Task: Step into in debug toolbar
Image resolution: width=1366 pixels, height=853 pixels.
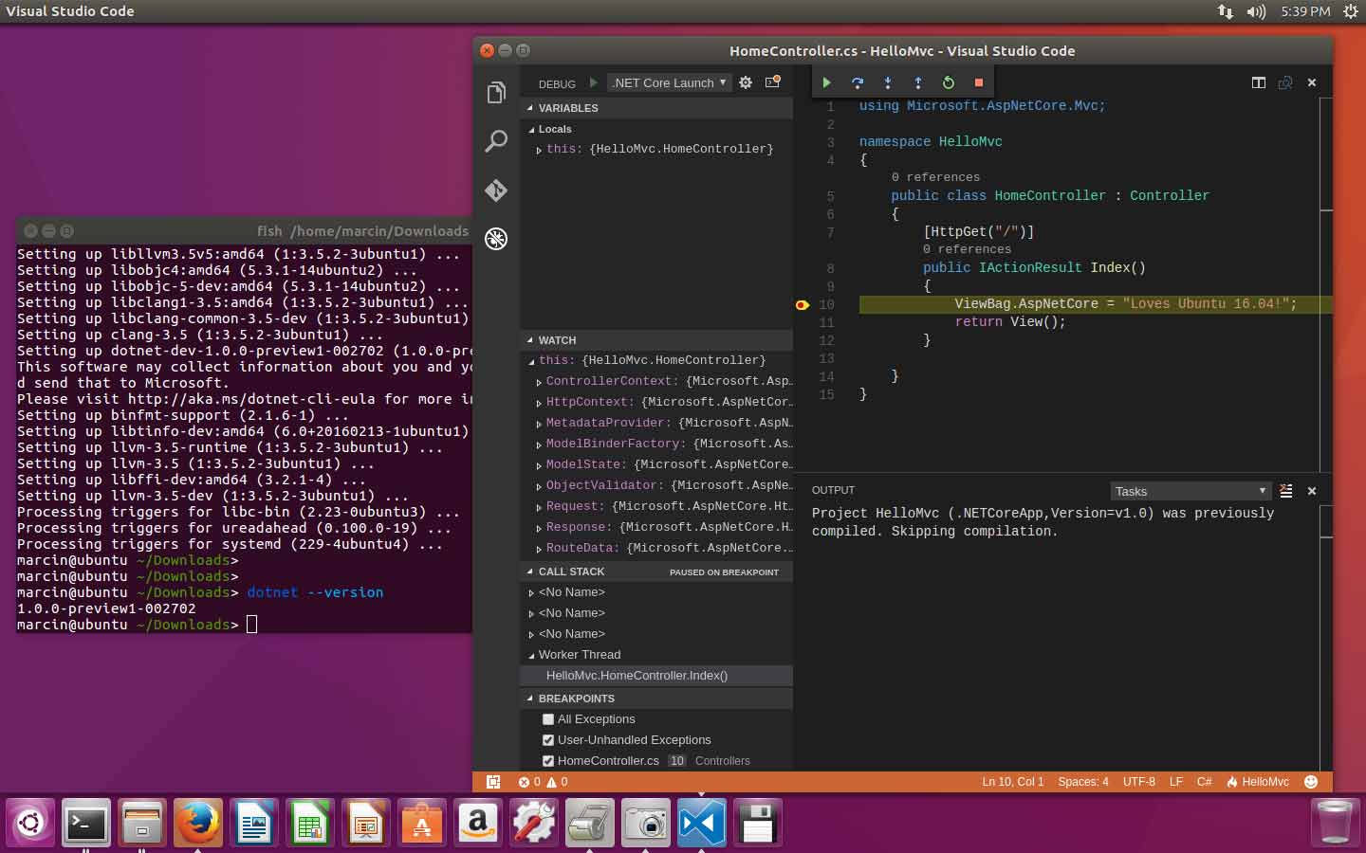Action: (887, 82)
